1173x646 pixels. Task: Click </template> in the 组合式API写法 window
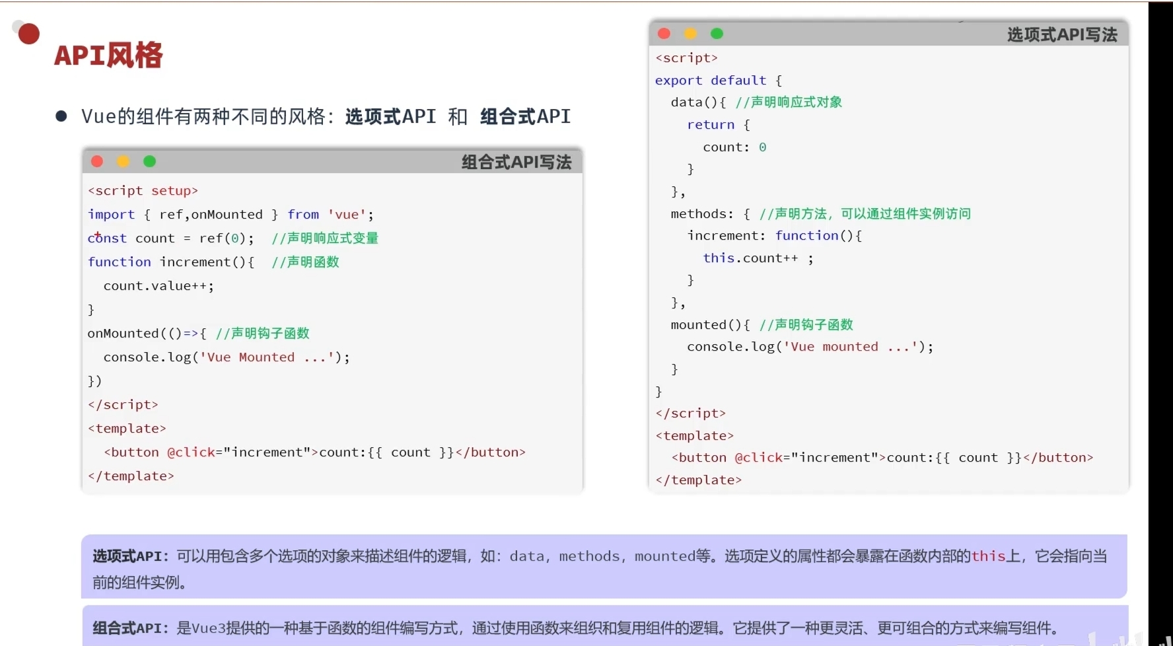(131, 476)
